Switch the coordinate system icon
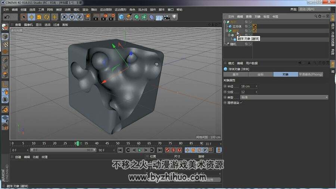336x189 pixels. click(x=87, y=17)
